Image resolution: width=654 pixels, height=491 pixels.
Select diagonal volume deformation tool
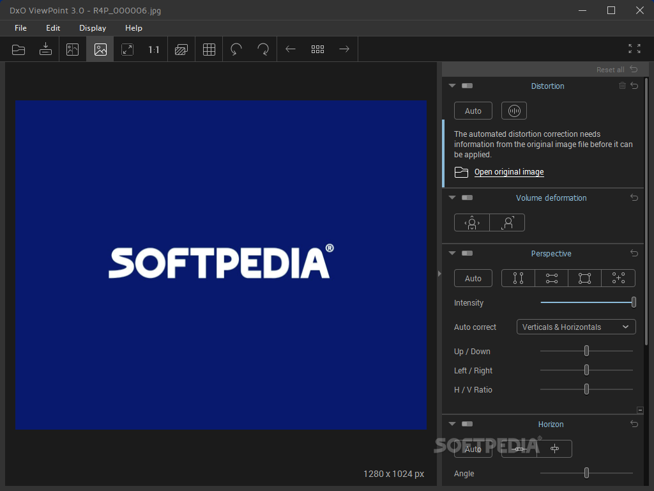(507, 222)
